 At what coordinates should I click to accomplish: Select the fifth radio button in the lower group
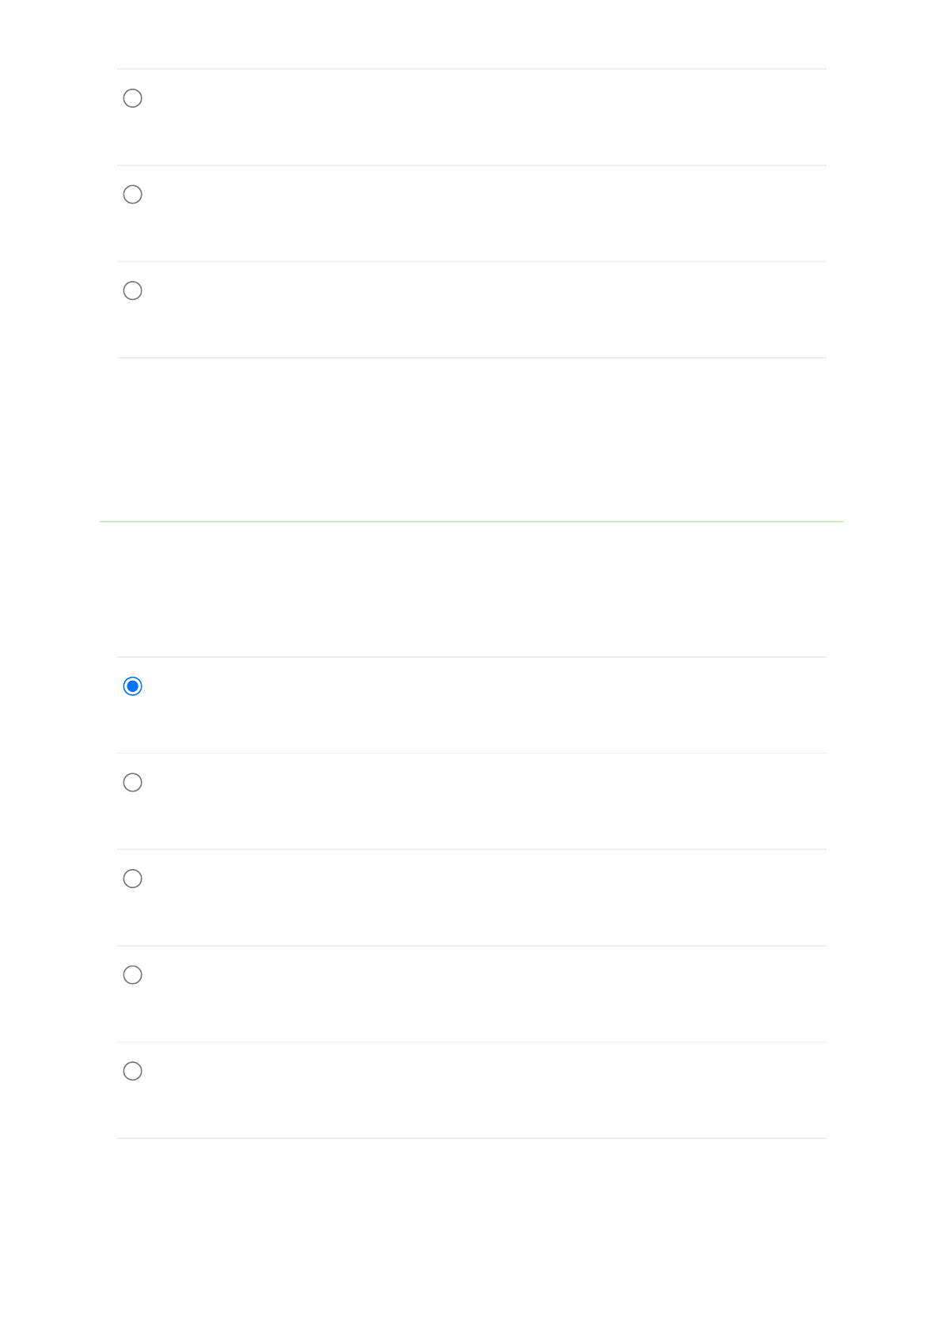(132, 1071)
